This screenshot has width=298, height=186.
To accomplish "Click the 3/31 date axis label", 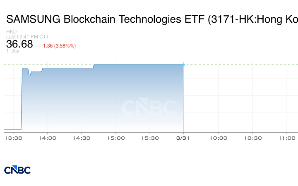I will coord(183,138).
